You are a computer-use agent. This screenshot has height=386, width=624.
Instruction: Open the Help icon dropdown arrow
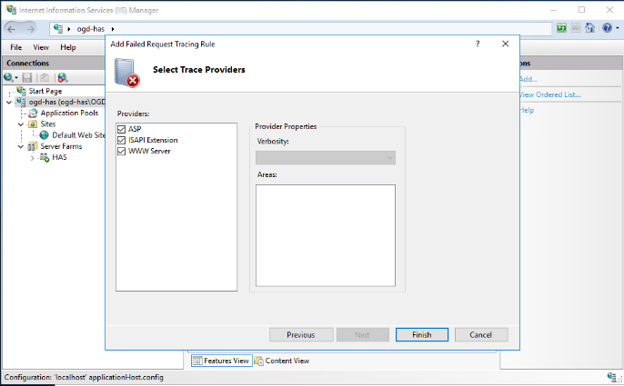click(618, 28)
